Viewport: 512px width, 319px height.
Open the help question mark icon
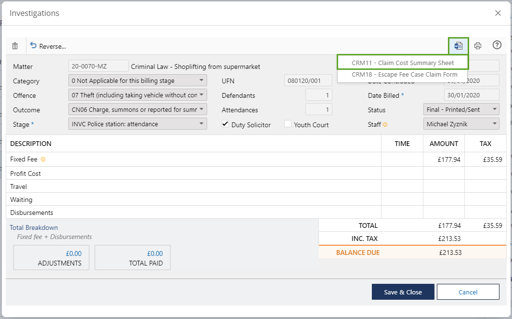tap(497, 45)
